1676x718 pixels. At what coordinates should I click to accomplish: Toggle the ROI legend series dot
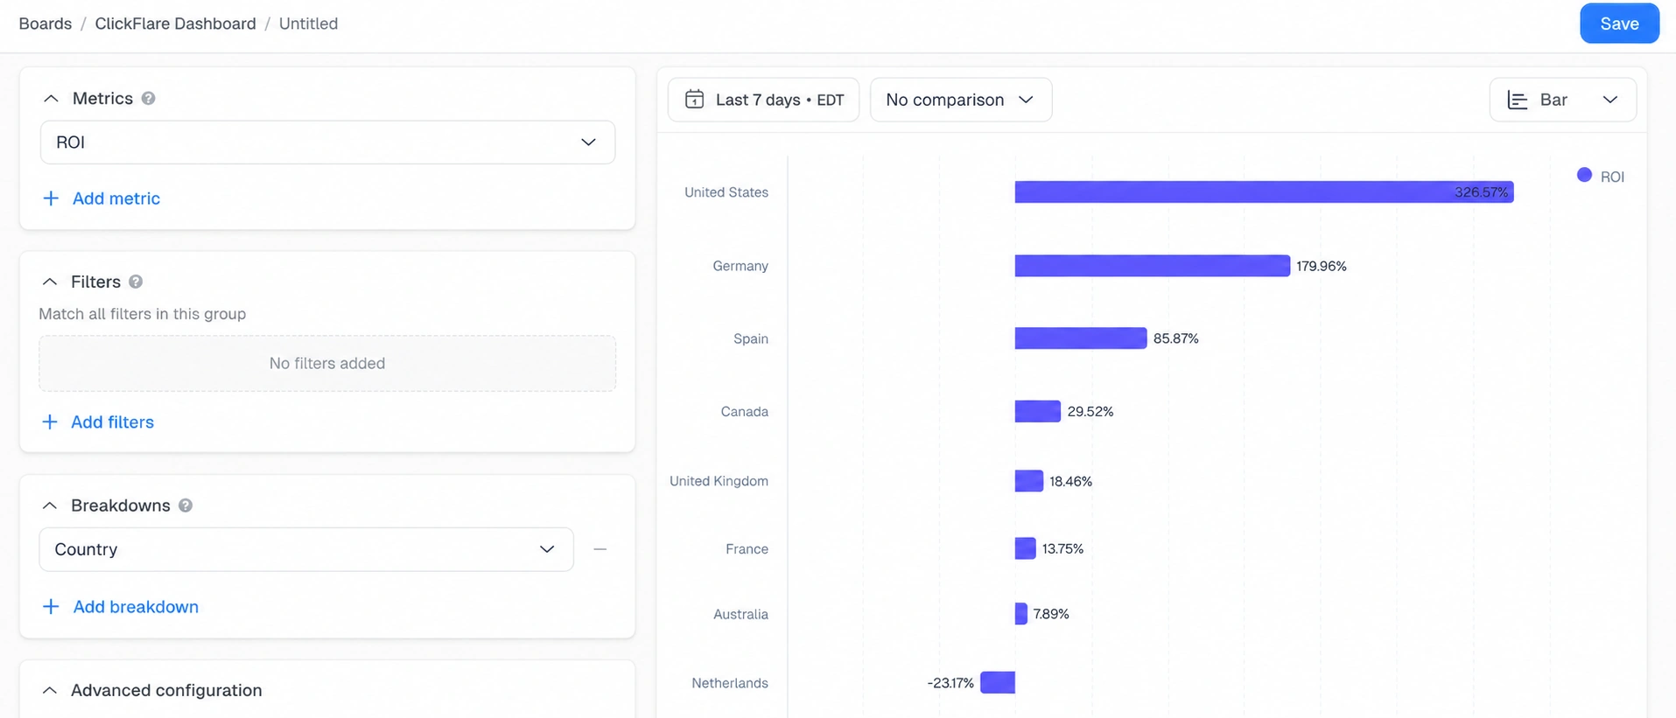coord(1584,175)
